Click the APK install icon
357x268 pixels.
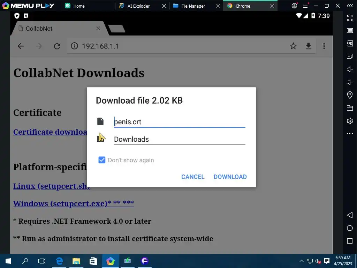pyautogui.click(x=350, y=43)
